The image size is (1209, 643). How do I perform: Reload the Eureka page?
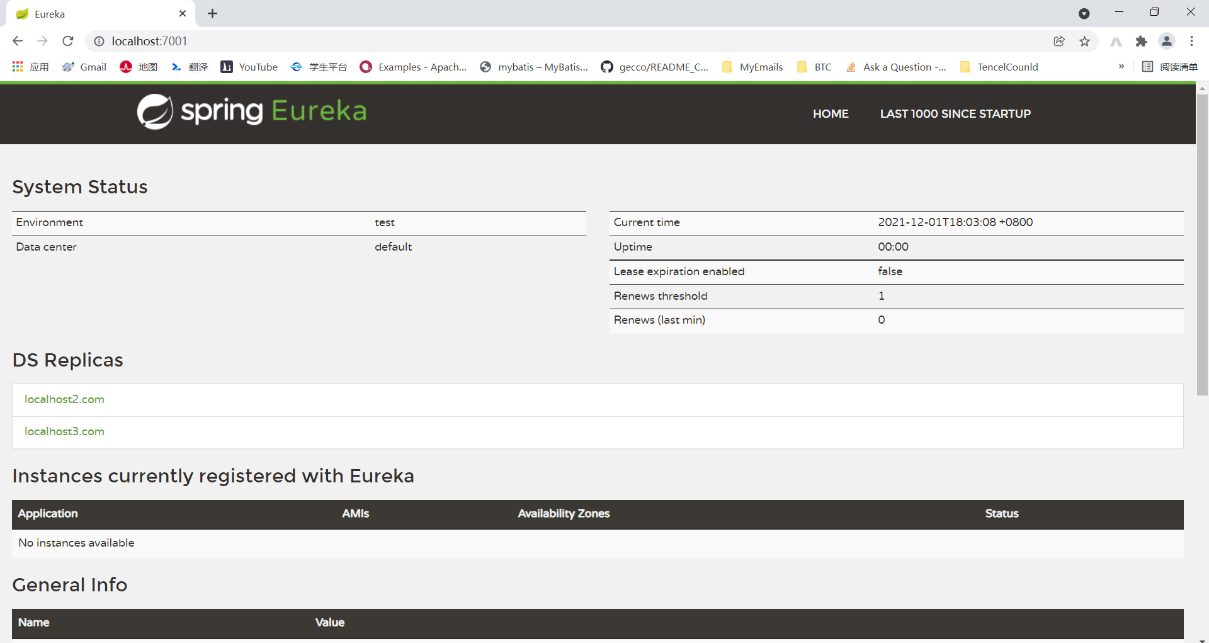click(68, 41)
